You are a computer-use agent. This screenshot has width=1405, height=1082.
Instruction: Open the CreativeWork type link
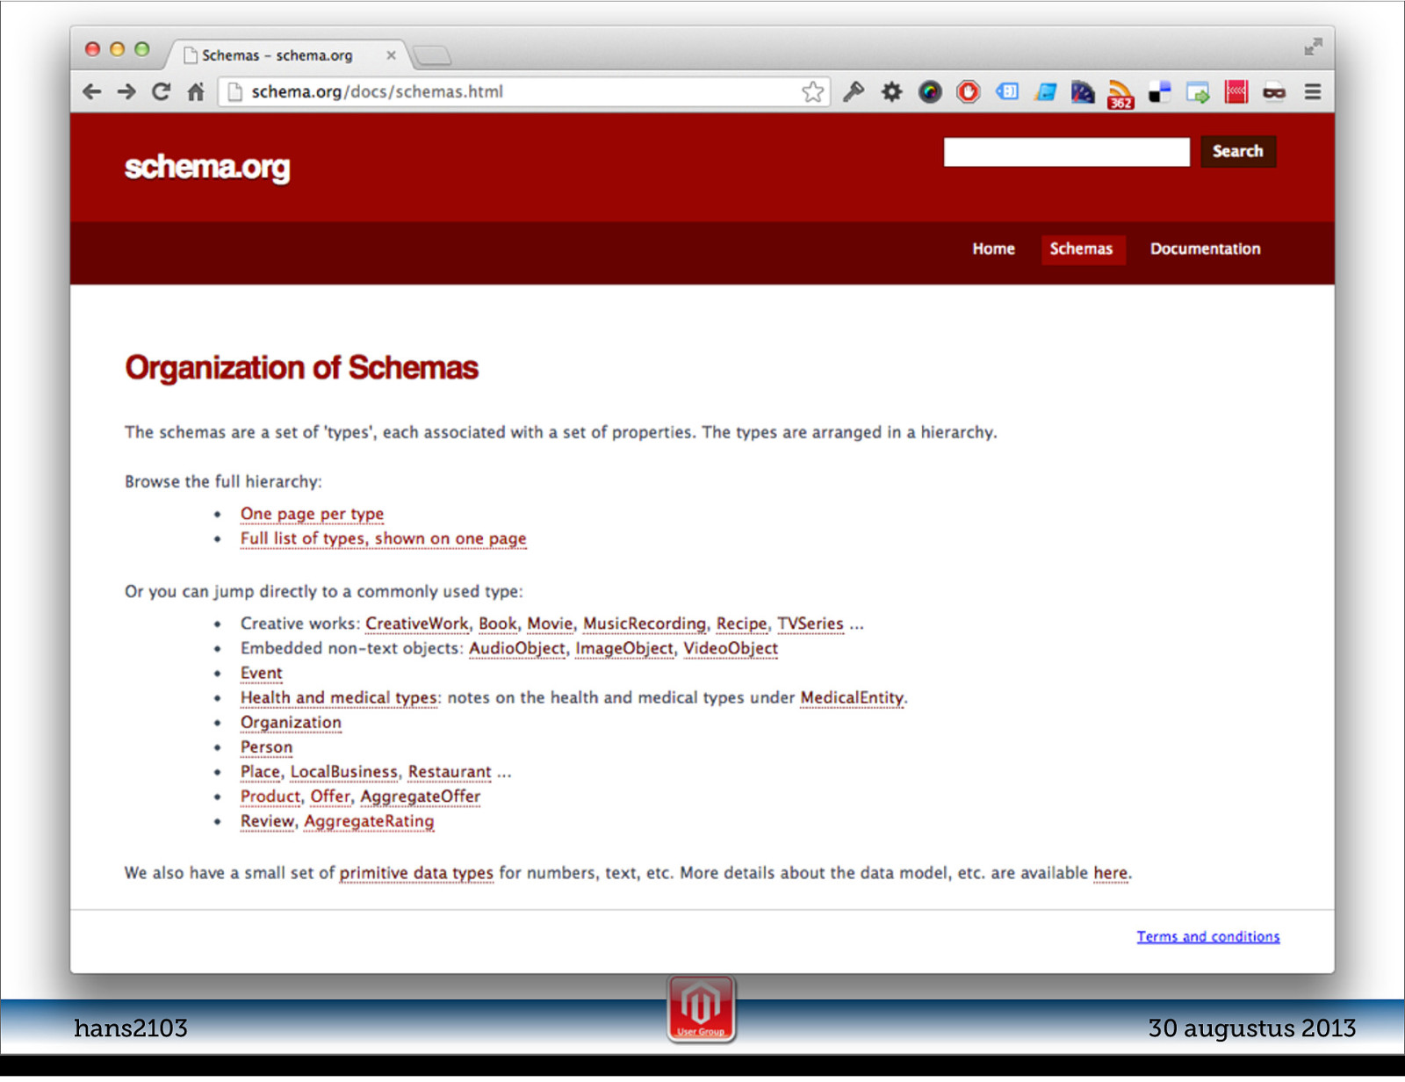417,624
